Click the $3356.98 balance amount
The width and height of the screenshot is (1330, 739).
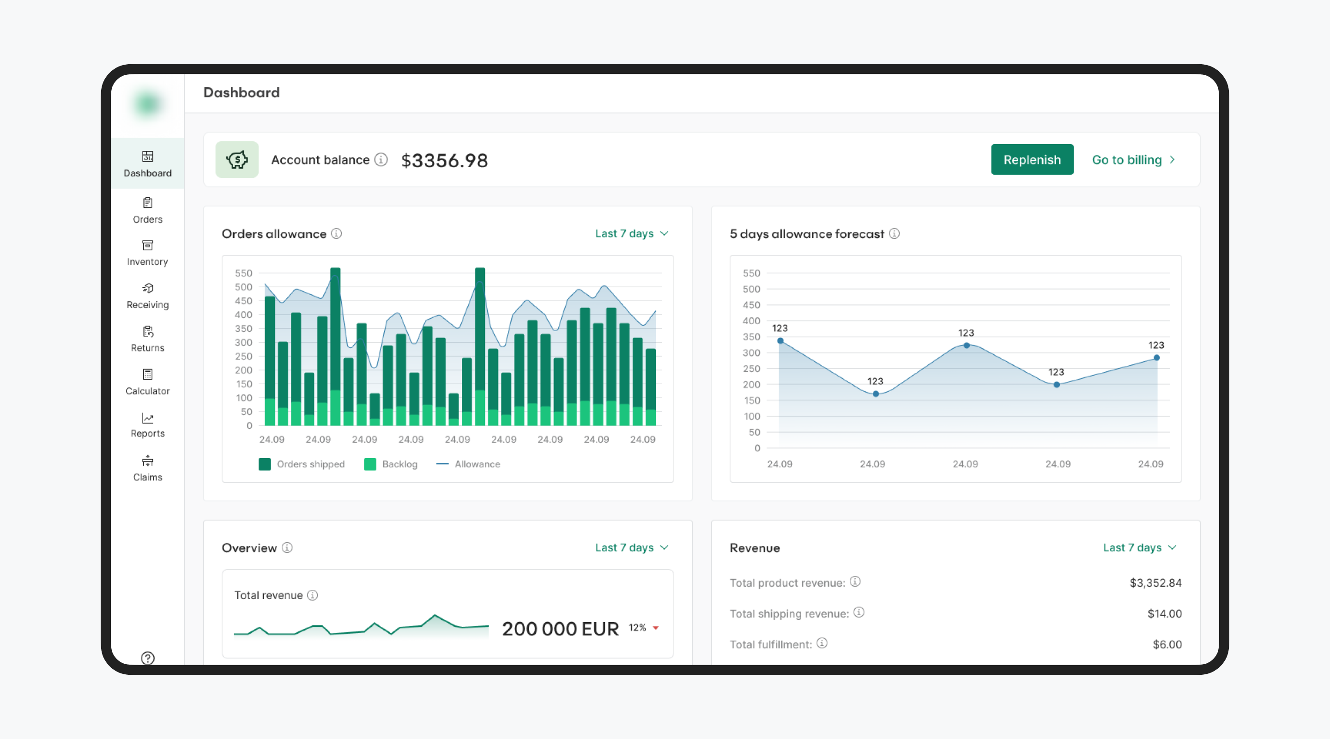[445, 160]
